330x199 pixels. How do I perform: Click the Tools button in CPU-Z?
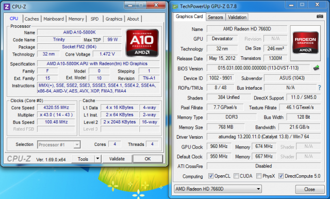83,159
